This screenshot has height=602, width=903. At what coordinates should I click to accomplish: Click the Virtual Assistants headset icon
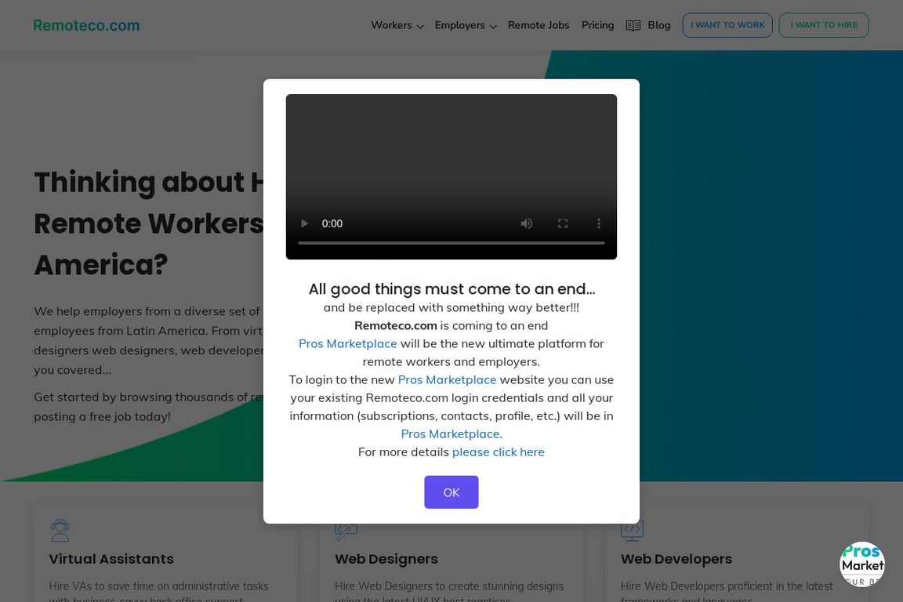click(60, 531)
